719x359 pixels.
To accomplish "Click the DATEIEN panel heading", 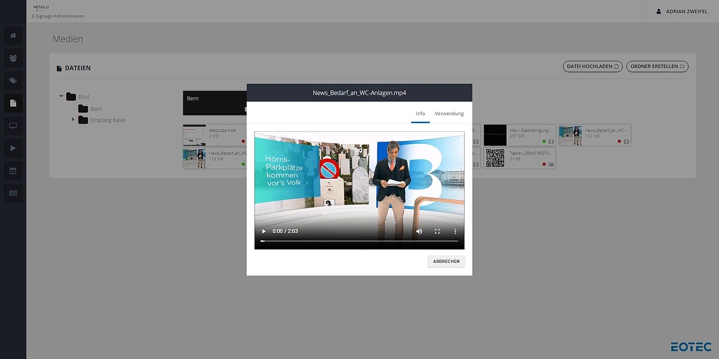I will click(x=78, y=68).
